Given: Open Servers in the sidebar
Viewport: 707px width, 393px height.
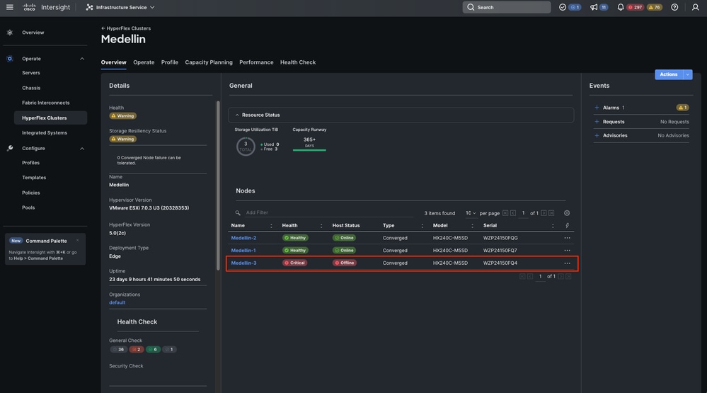Looking at the screenshot, I should pos(31,73).
